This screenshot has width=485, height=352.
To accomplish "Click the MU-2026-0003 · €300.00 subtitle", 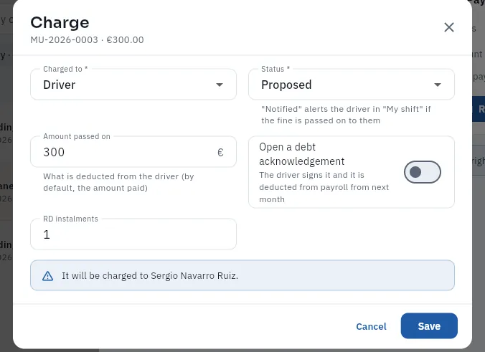I will tap(87, 40).
